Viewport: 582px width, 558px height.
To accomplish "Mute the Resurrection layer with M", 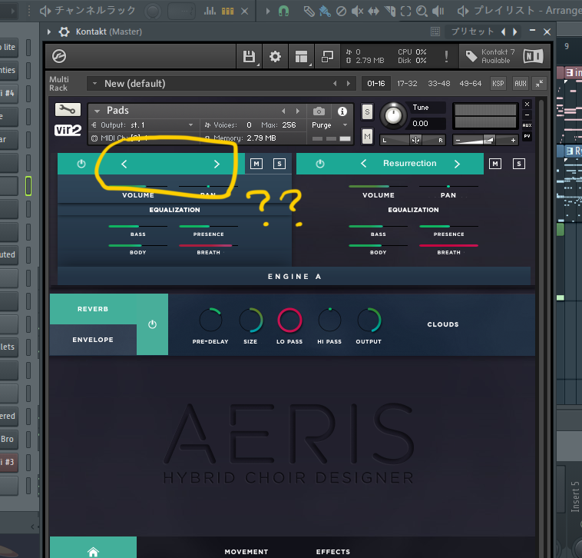I will click(495, 164).
